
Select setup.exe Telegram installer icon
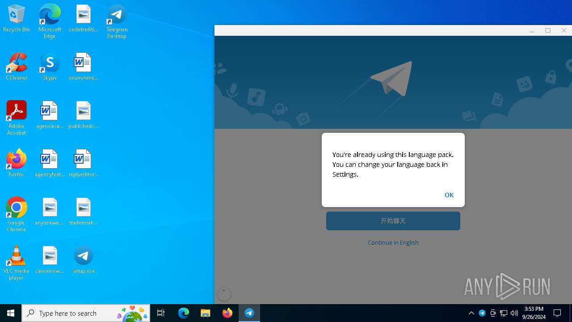[x=83, y=260]
